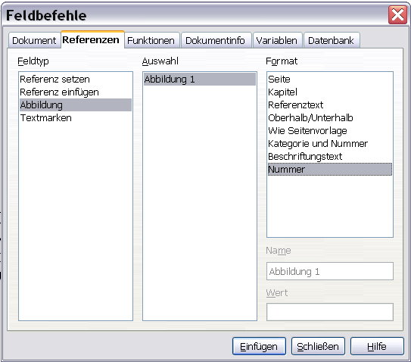Select 'Textmarken' in the Feldtyp list

(x=76, y=118)
